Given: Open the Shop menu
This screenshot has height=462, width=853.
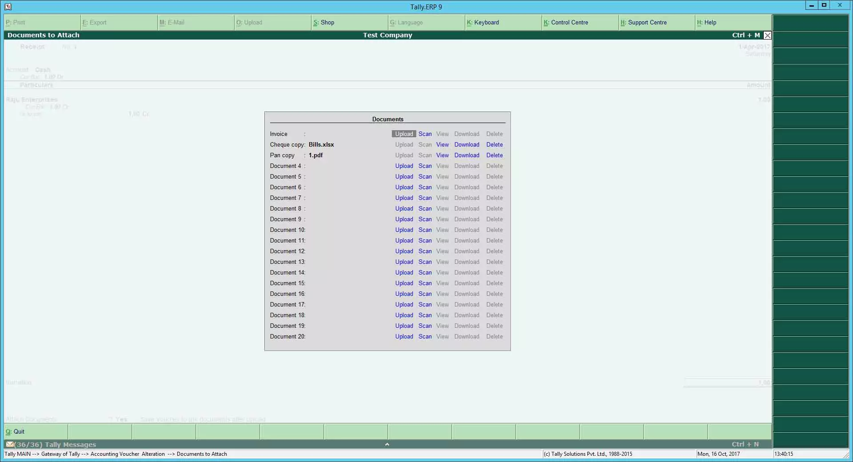Looking at the screenshot, I should 349,22.
